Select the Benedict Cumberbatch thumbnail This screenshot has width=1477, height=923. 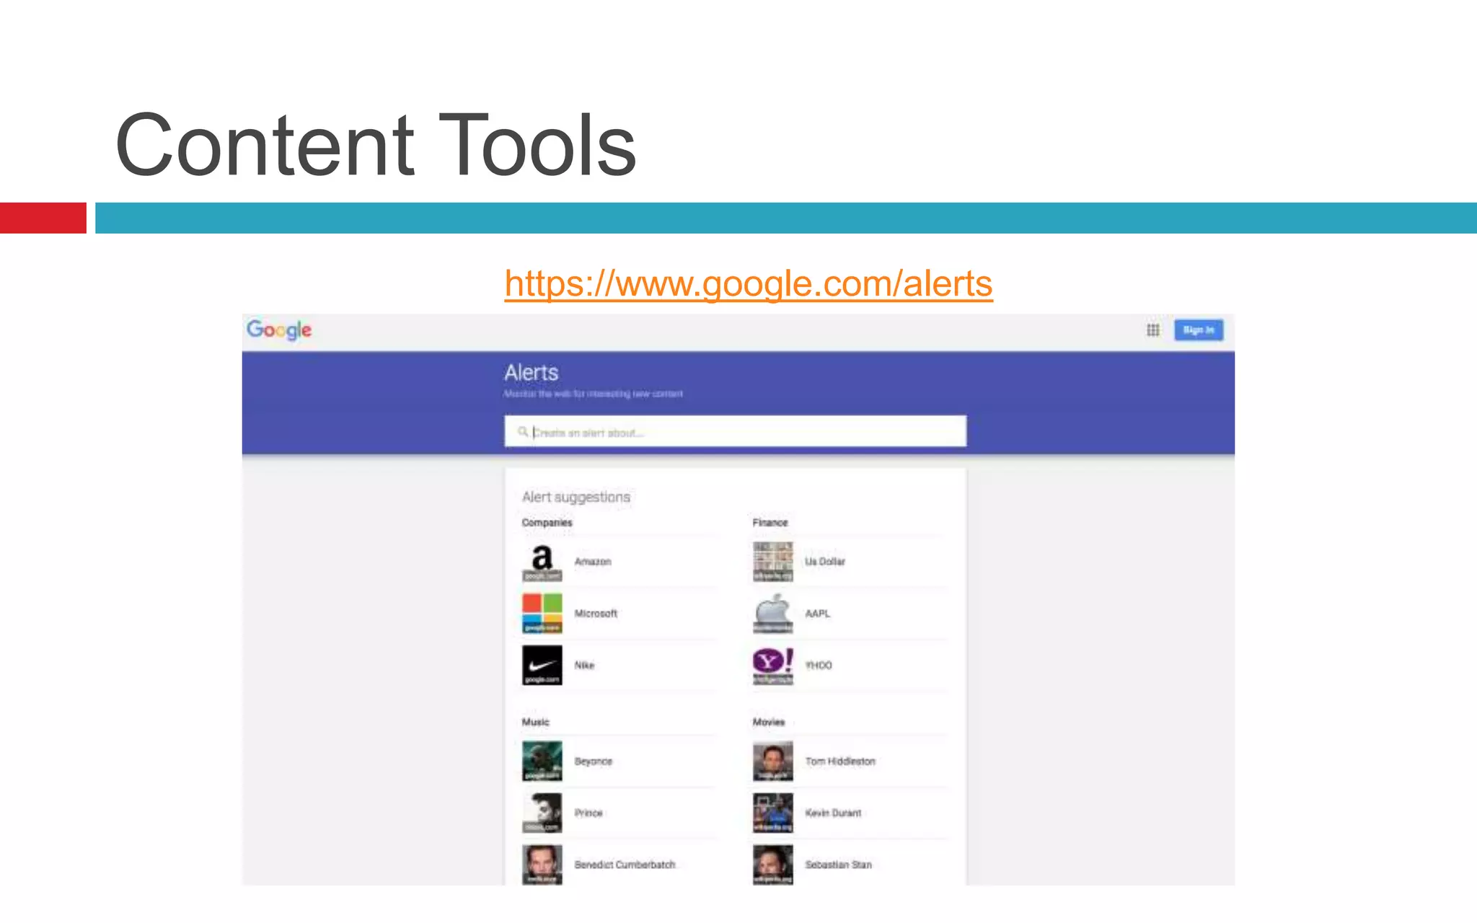point(542,865)
